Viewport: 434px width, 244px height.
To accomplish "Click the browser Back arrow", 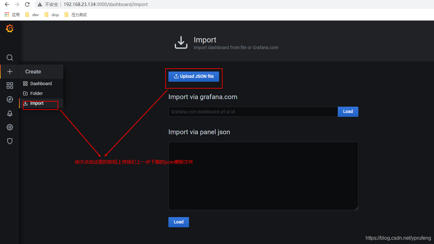I will pyautogui.click(x=7, y=4).
